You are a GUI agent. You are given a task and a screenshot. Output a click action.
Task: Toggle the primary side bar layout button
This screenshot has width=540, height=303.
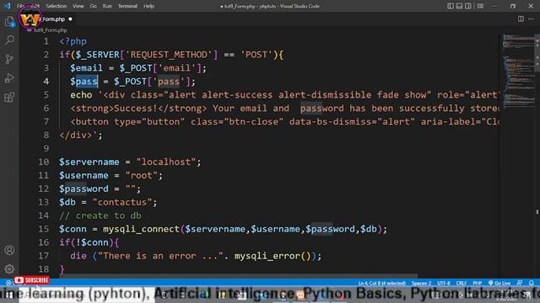[x=450, y=6]
